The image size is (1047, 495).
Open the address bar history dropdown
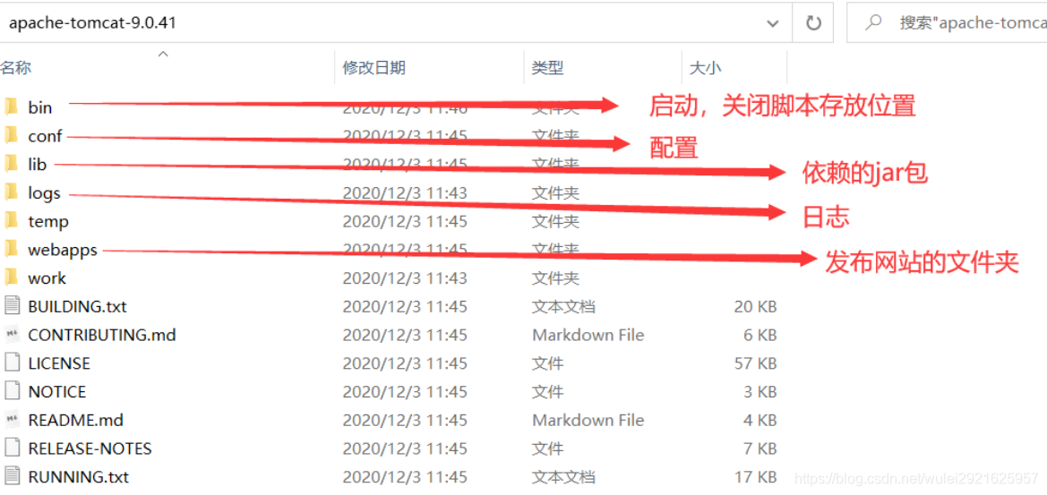[773, 23]
